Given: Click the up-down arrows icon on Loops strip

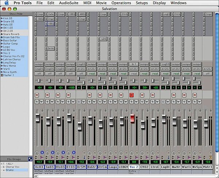Looking at the screenshot, I should pyautogui.click(x=110, y=158).
